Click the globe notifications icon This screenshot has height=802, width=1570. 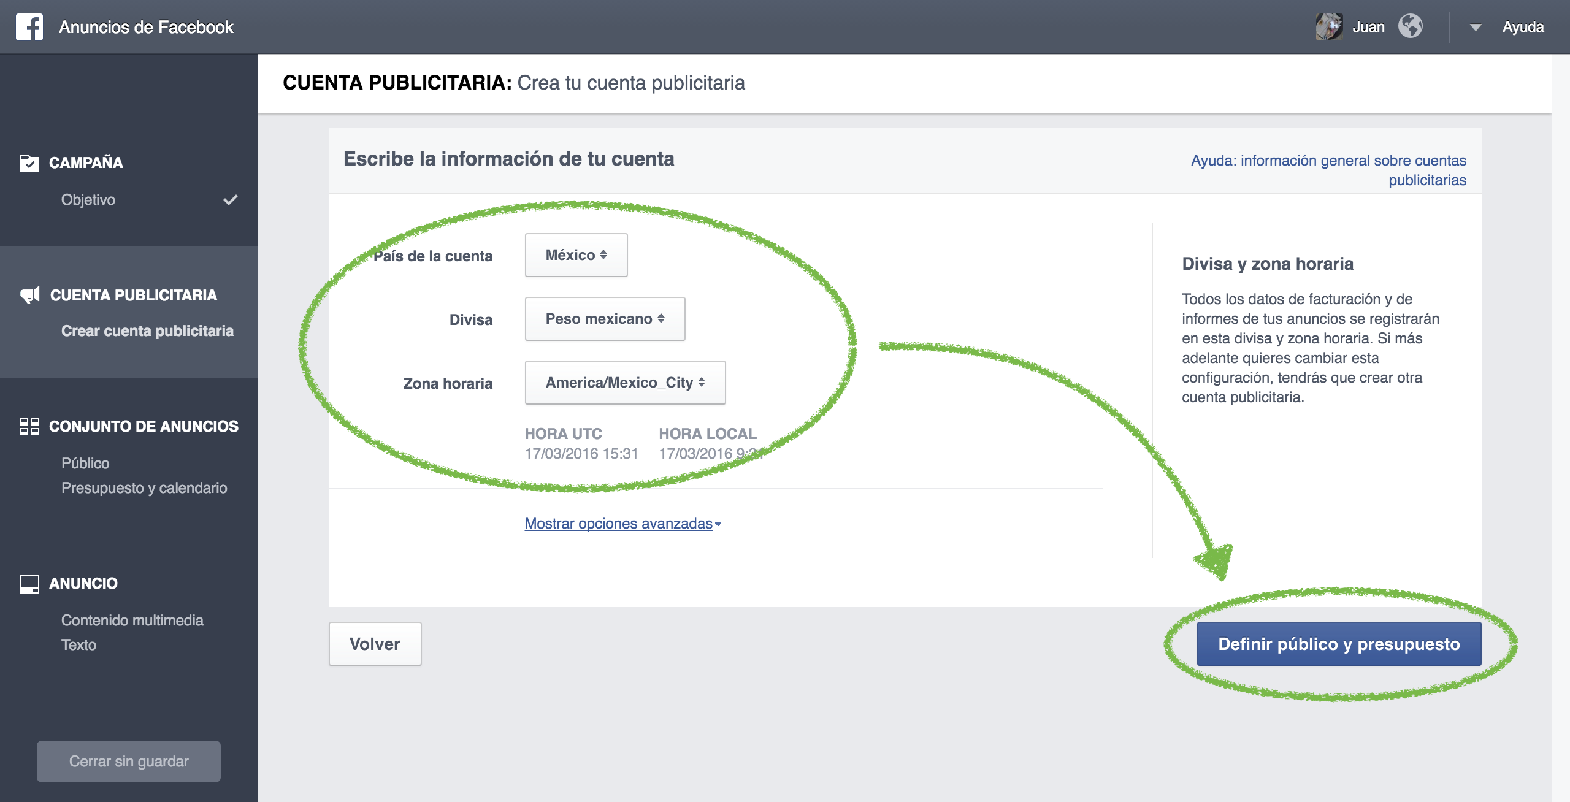click(1411, 26)
